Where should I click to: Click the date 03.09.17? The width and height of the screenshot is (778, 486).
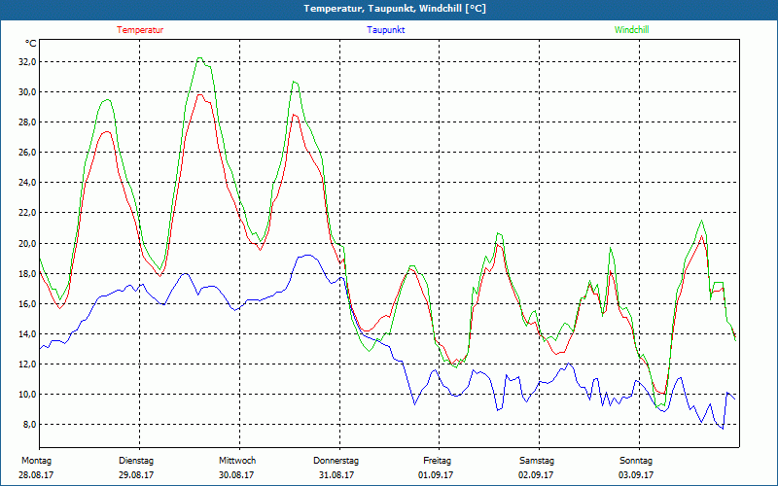point(636,475)
